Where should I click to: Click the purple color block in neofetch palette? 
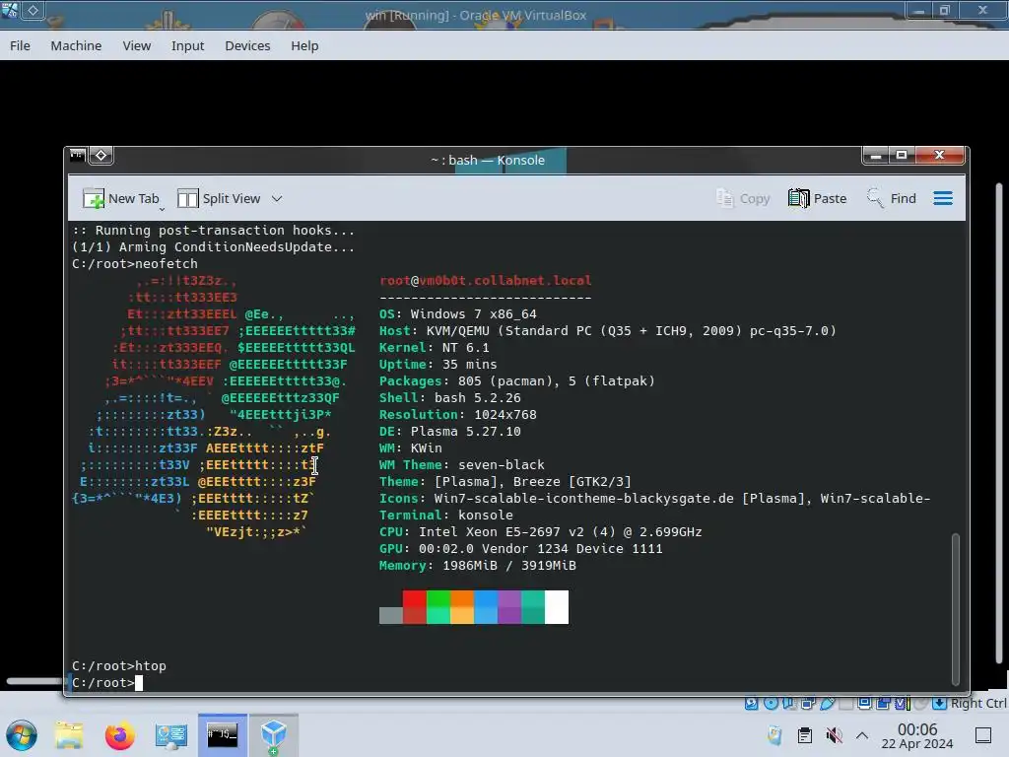[509, 606]
